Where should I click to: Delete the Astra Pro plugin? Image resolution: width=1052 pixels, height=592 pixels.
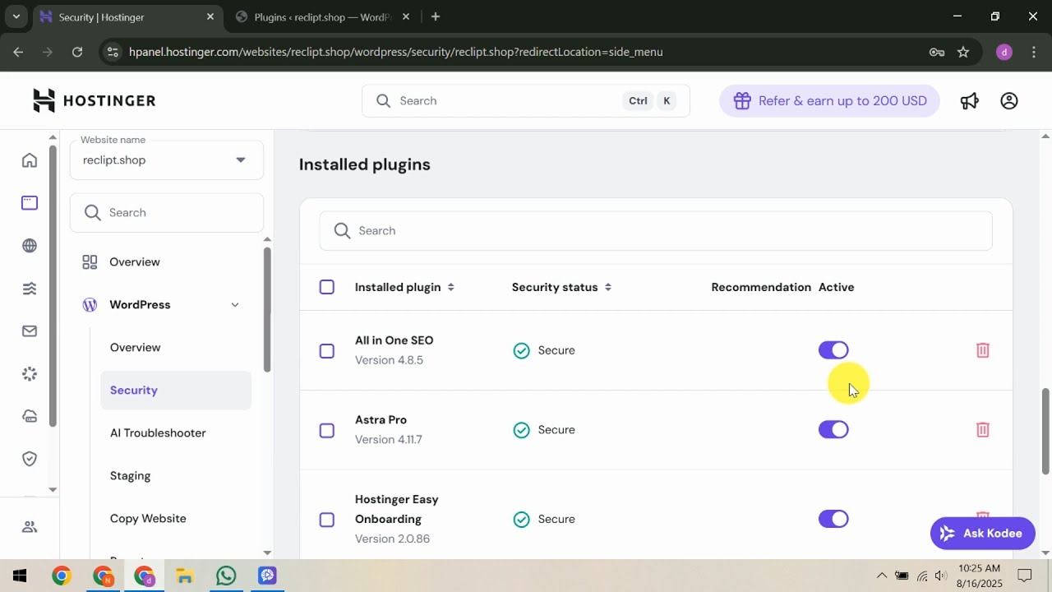(982, 429)
